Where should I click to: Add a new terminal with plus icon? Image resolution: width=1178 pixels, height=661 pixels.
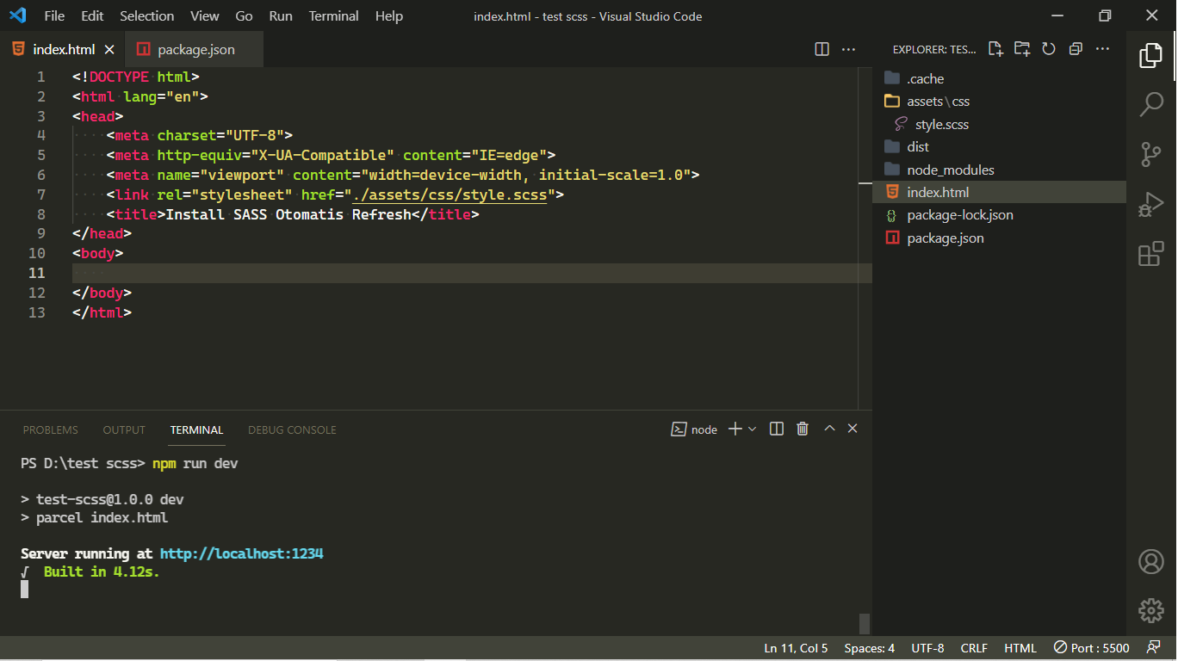735,429
